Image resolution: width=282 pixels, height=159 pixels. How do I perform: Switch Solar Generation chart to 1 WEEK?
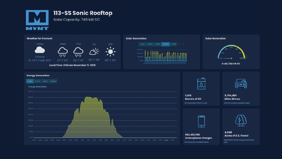(158, 44)
